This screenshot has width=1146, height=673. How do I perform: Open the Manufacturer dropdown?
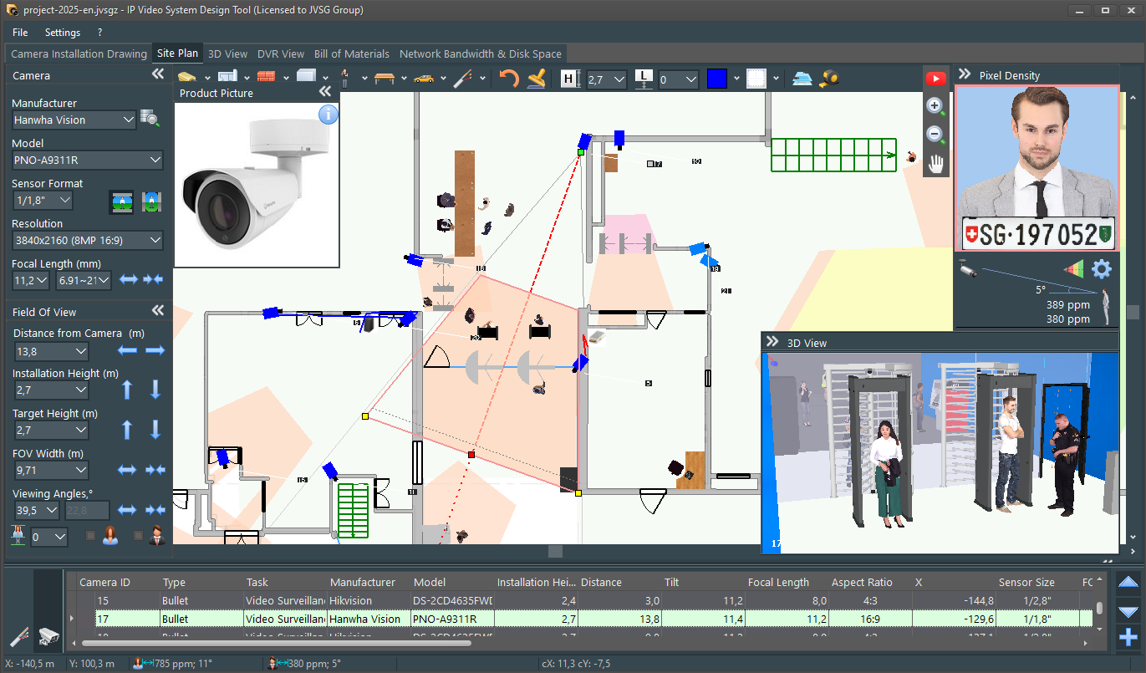(74, 120)
